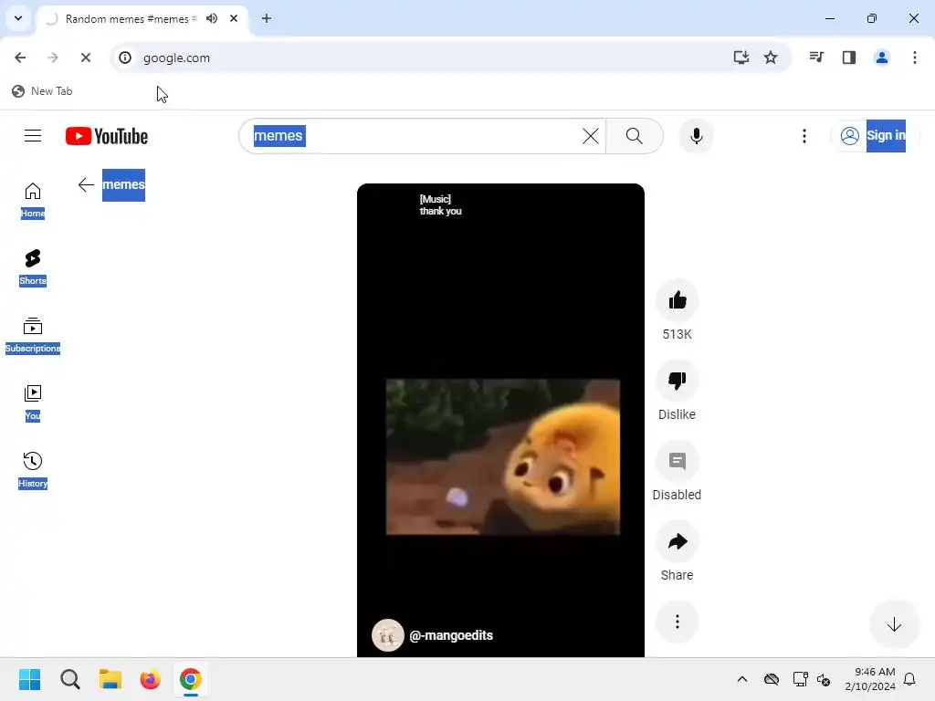Open Chrome profile avatar

[882, 58]
